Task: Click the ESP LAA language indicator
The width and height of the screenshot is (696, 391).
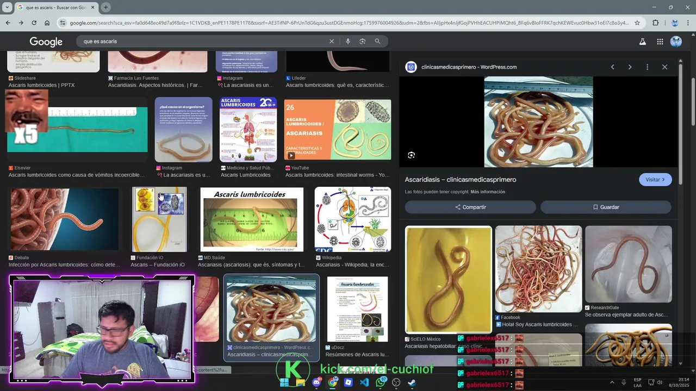Action: (x=637, y=382)
